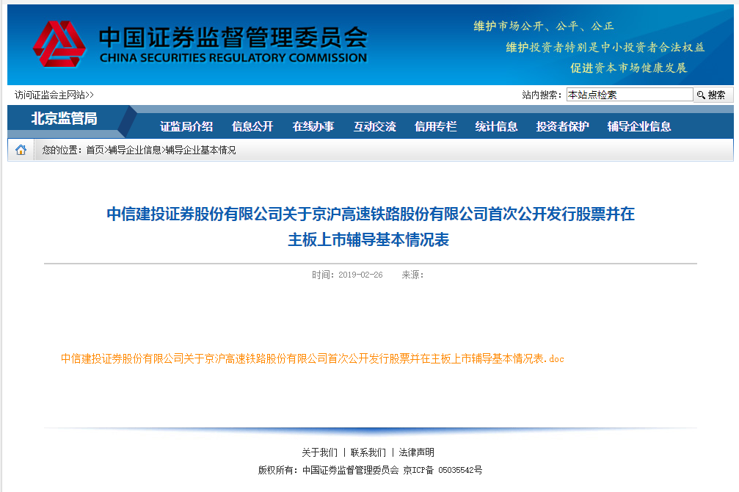739x492 pixels.
Task: Open the 辅导企业信息 menu
Action: [639, 126]
